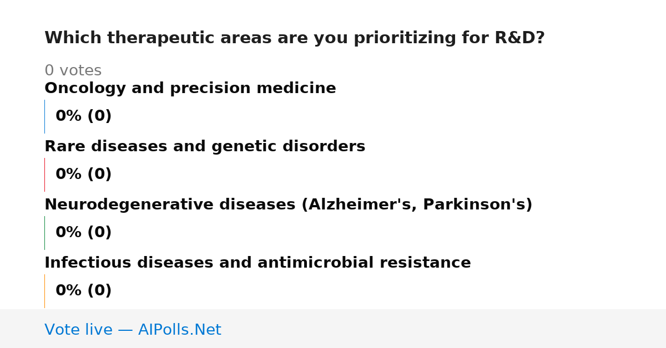
Task: Open the Vote live — AIPolls.Net link
Action: [133, 330]
